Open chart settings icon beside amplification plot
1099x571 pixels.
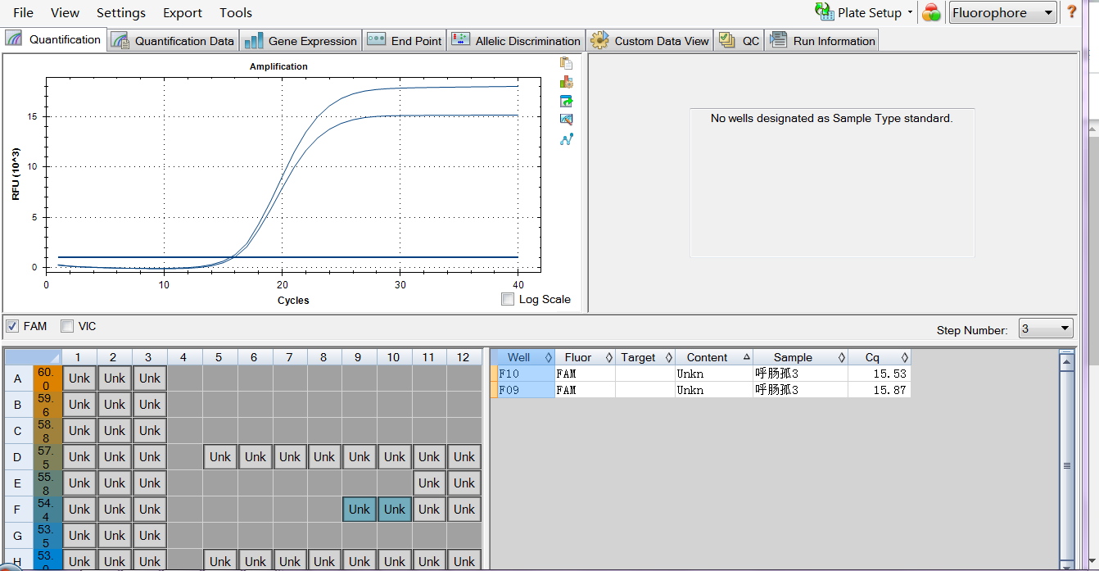coord(566,82)
